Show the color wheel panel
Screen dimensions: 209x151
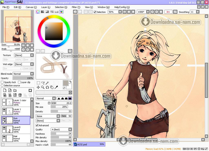point(38,12)
